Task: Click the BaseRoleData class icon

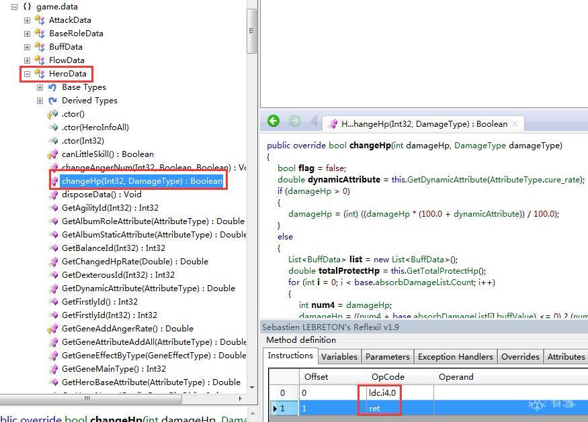Action: (40, 34)
